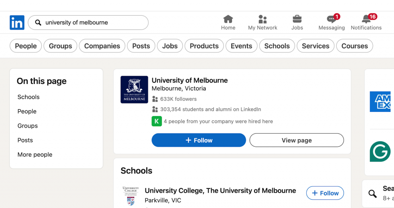Viewport: 394px width, 208px height.
Task: Click the green G circular logo
Action: (380, 151)
